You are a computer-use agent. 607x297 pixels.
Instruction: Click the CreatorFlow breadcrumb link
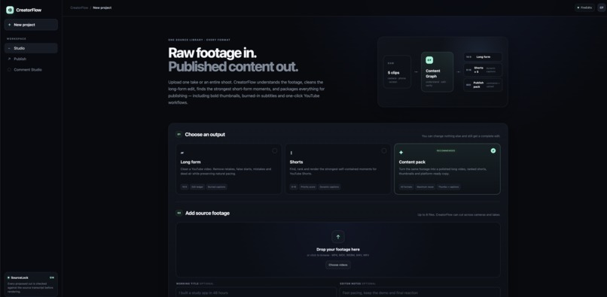[x=79, y=8]
